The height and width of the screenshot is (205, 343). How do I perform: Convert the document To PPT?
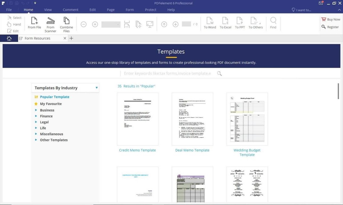[240, 23]
